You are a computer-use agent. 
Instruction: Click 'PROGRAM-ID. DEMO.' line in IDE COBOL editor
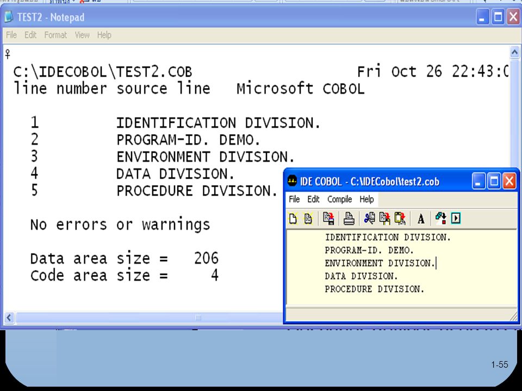(369, 250)
